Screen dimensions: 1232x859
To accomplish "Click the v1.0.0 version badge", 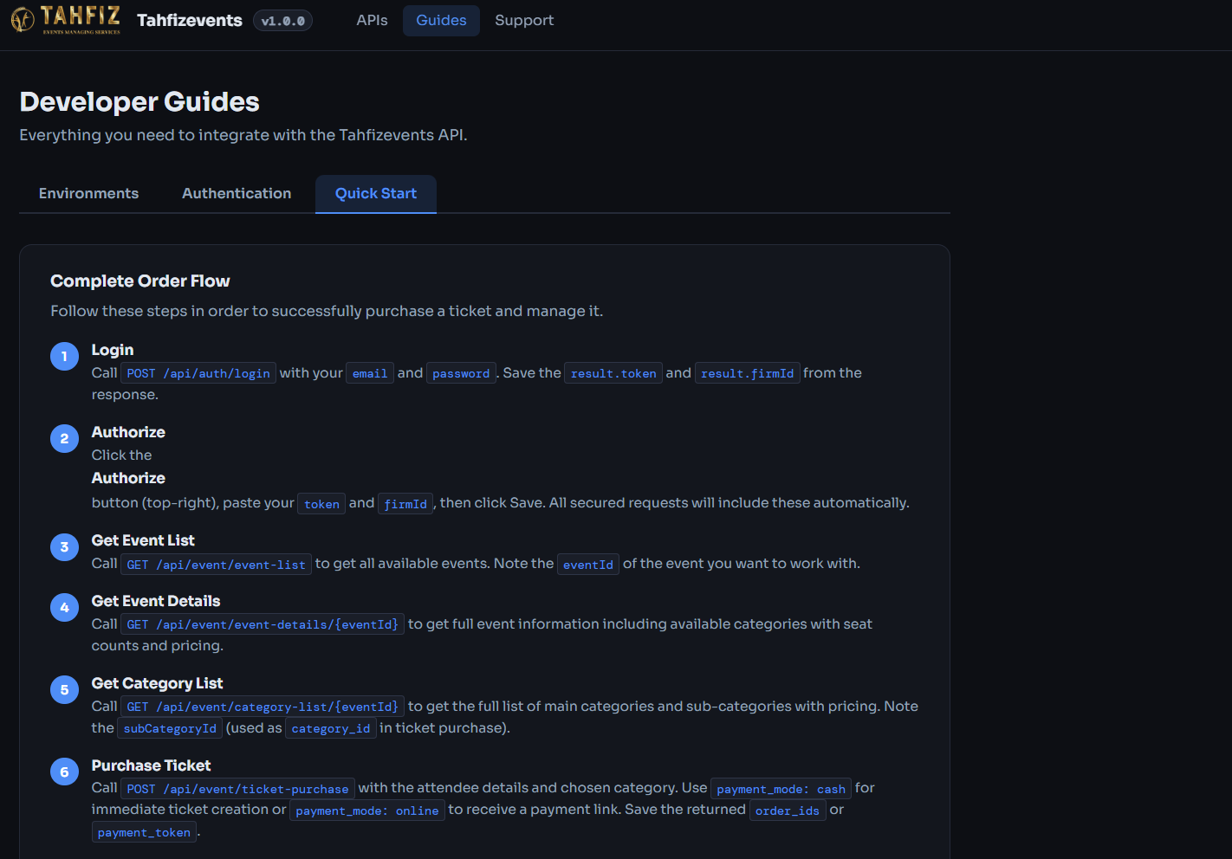I will 282,21.
